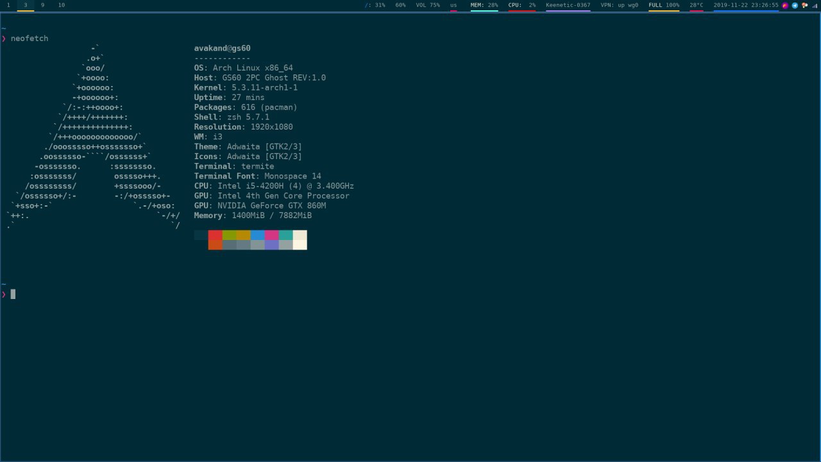The image size is (821, 462).
Task: Click the root disk usage 31% indicator
Action: [x=375, y=5]
